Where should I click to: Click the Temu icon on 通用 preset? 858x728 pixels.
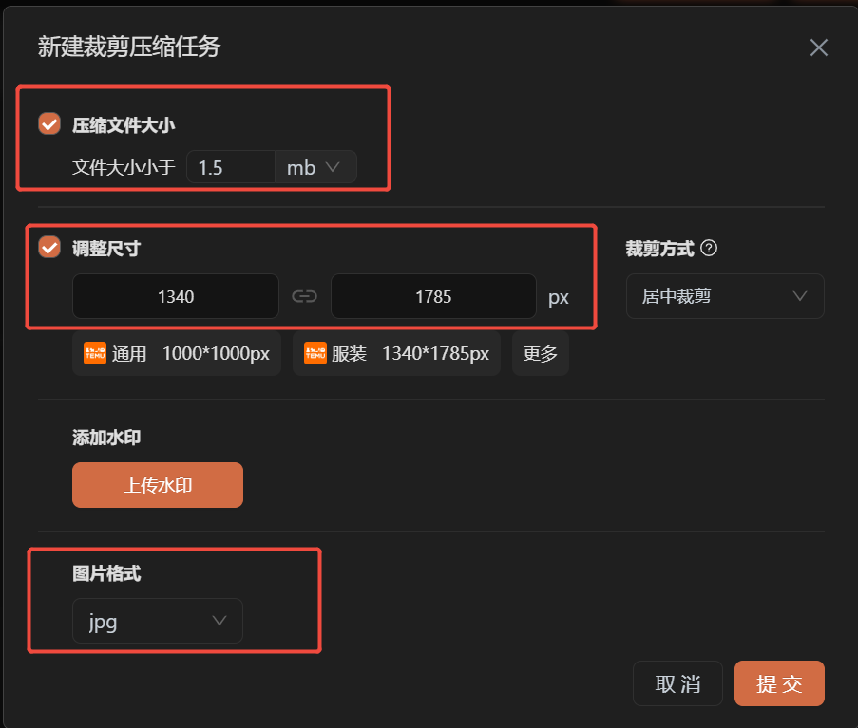[x=95, y=353]
